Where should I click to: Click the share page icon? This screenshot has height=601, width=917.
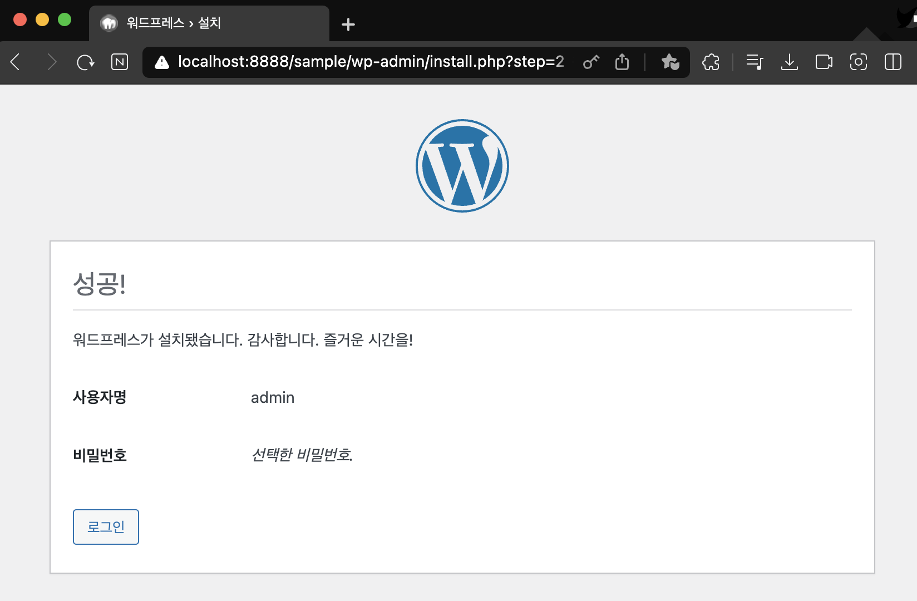(622, 62)
